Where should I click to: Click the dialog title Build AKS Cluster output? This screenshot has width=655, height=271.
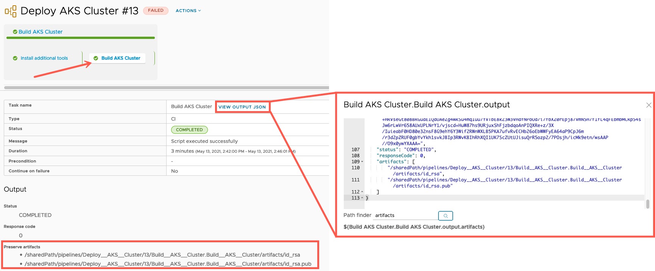pos(427,105)
